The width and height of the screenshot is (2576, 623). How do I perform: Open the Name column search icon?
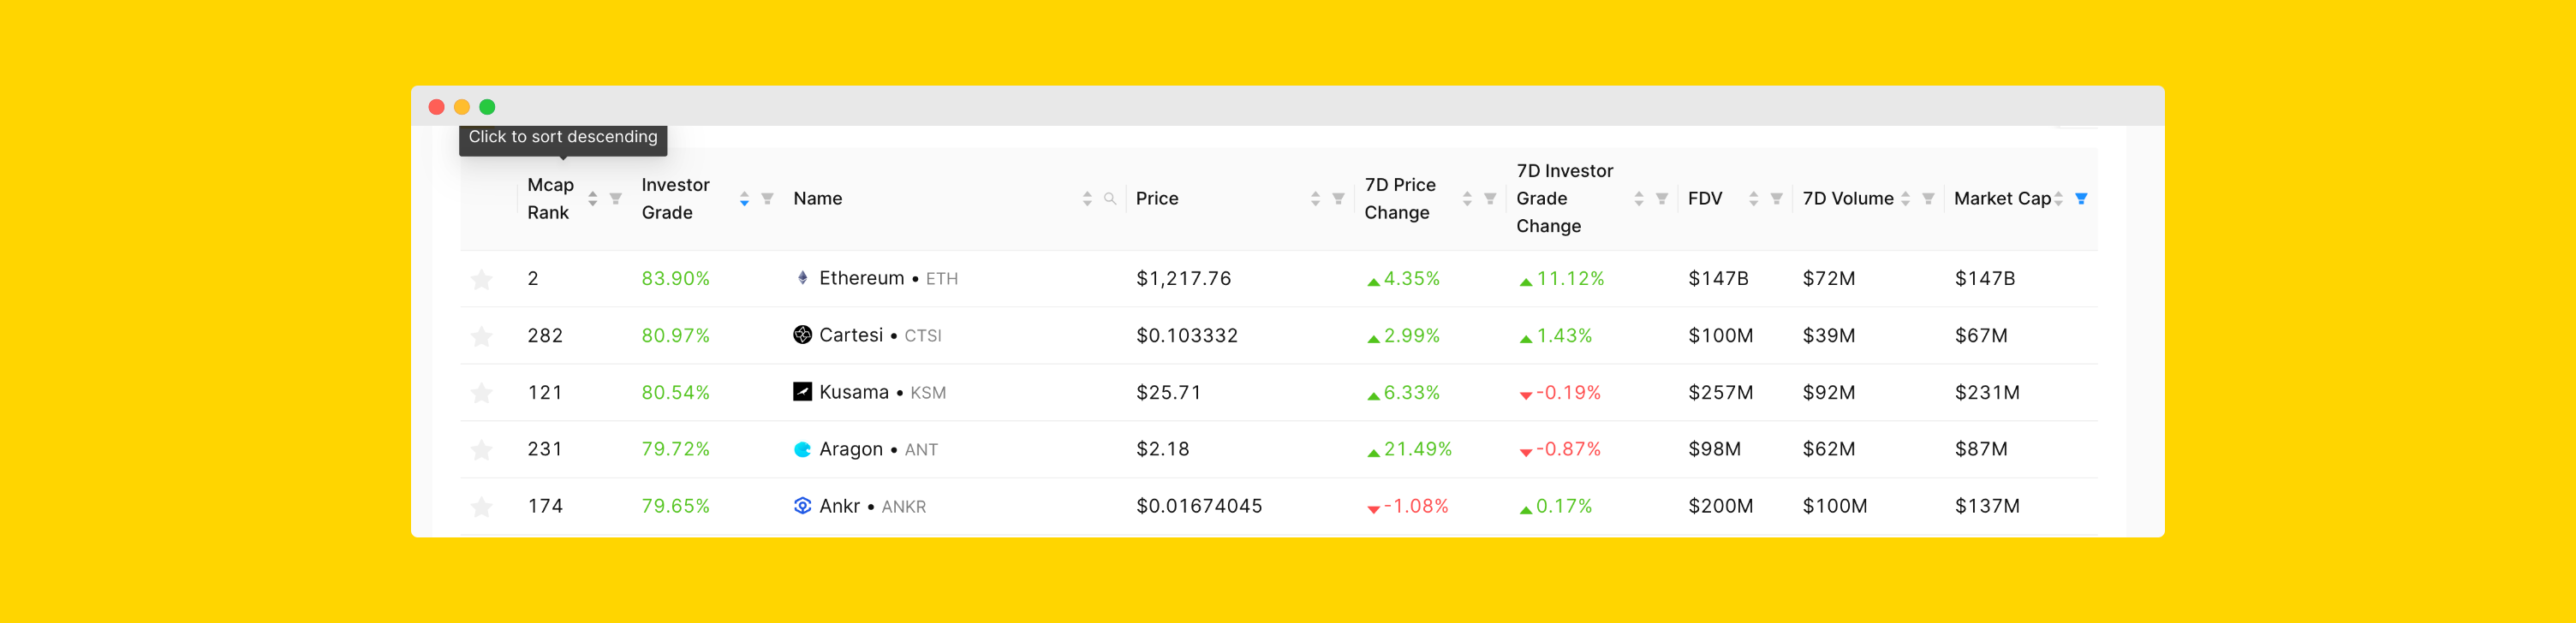tap(1110, 199)
